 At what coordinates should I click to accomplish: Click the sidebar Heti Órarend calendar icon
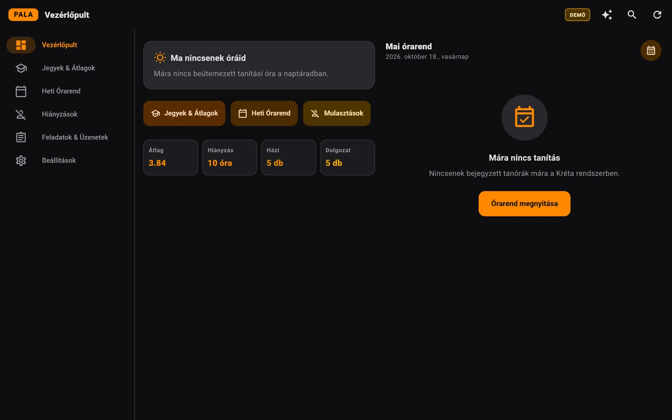[x=21, y=91]
